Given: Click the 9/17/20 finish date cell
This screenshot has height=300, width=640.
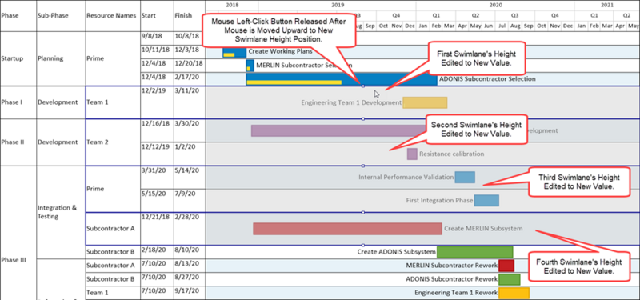Looking at the screenshot, I should tap(190, 293).
